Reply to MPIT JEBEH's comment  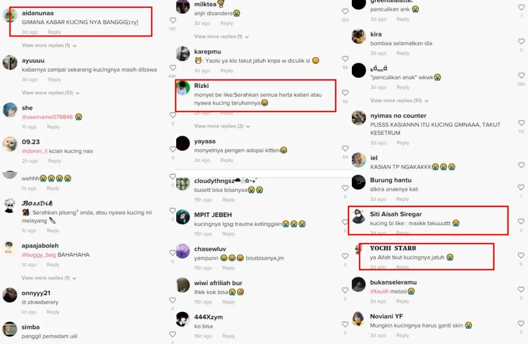pyautogui.click(x=228, y=234)
